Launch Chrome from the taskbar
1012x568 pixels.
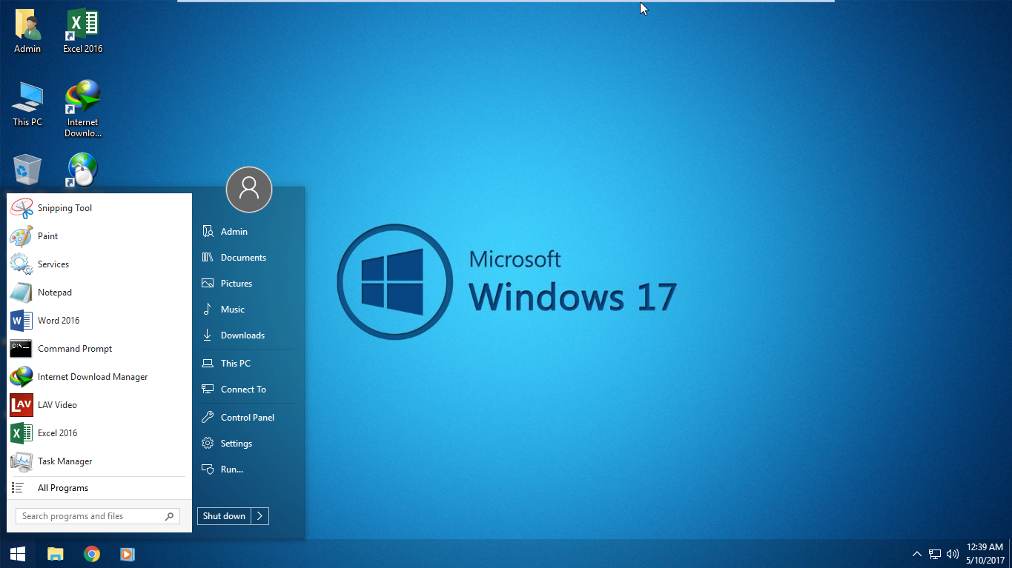(91, 553)
